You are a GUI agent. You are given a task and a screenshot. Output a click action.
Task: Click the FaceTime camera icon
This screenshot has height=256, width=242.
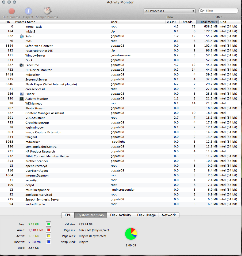22,65
